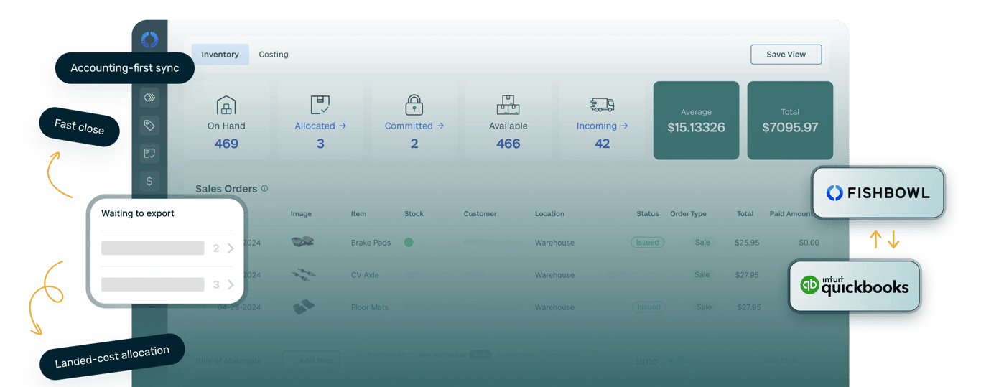Click the $0.00 paid amount
This screenshot has width=981, height=387.
pyautogui.click(x=809, y=243)
